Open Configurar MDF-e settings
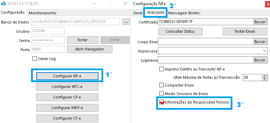 click(67, 108)
